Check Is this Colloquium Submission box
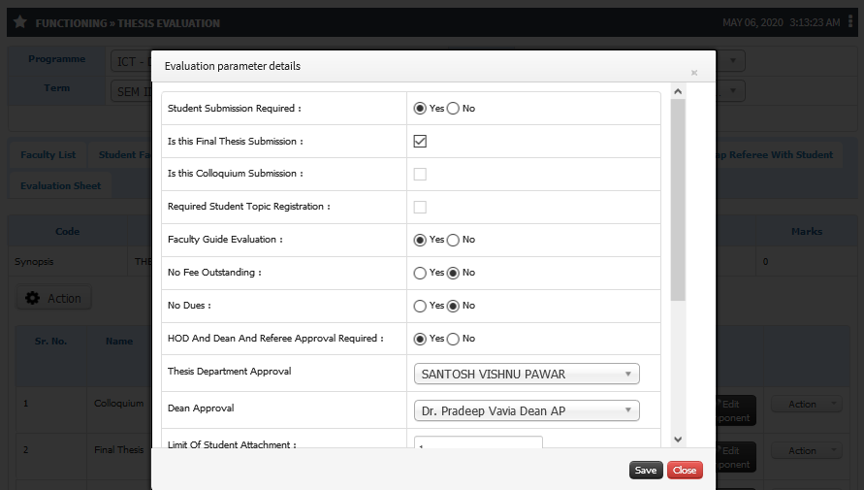The width and height of the screenshot is (864, 490). [420, 175]
